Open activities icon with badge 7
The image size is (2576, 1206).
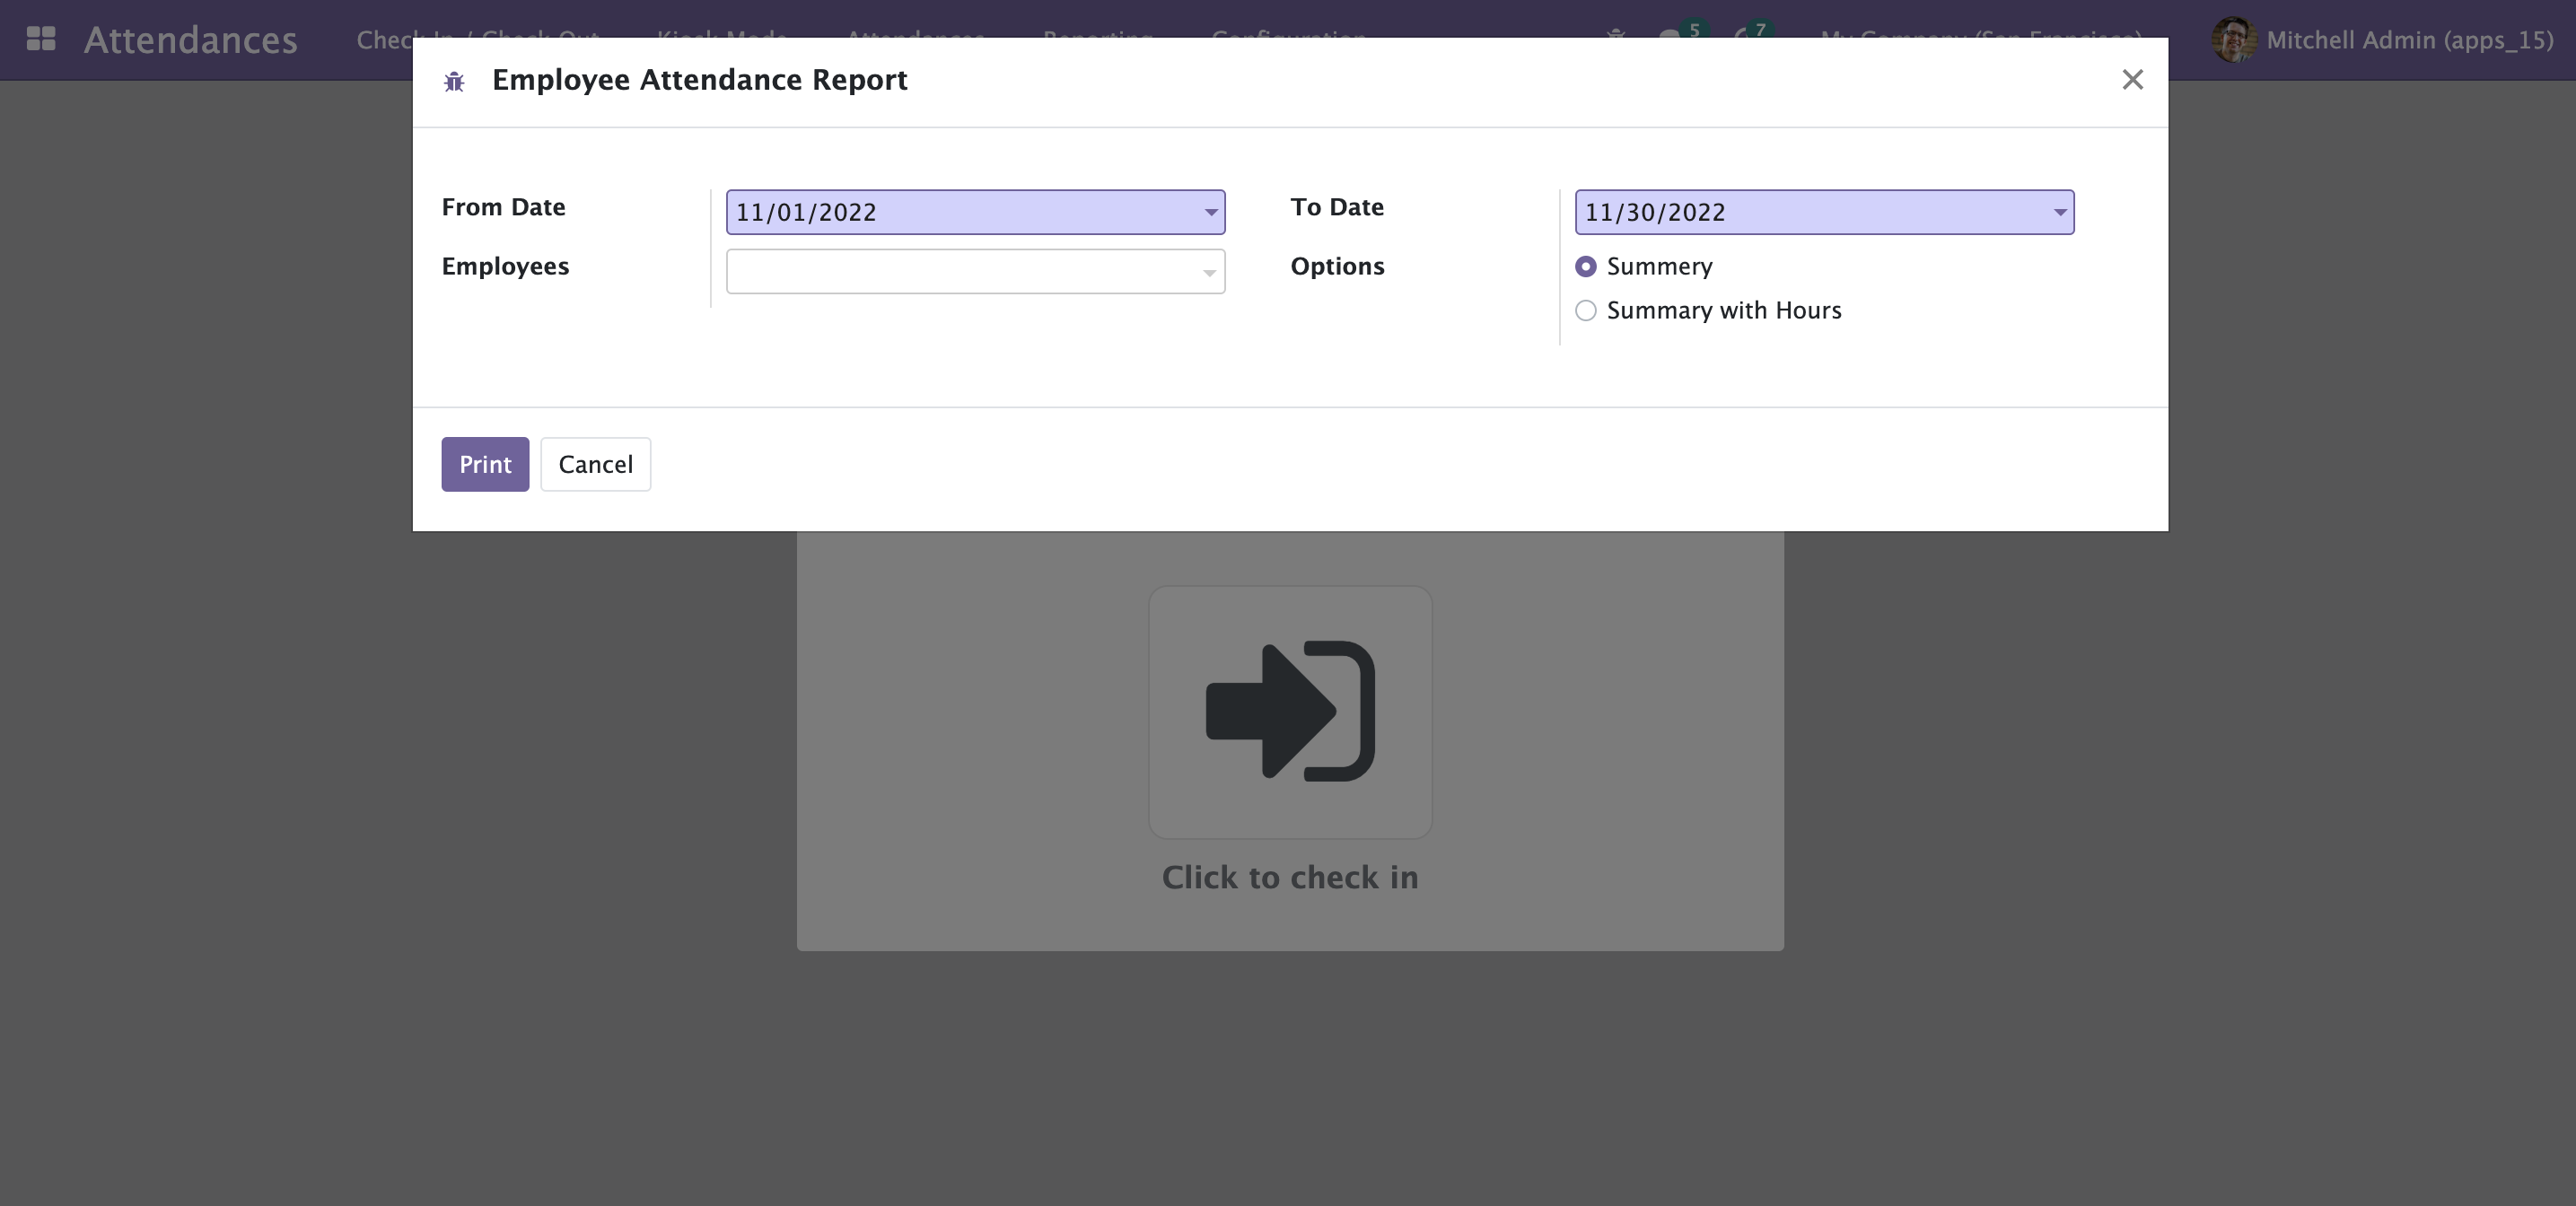(1744, 34)
